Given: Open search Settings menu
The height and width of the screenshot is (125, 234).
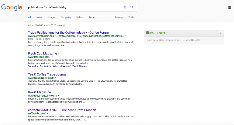Looking at the screenshot, I should (119, 17).
